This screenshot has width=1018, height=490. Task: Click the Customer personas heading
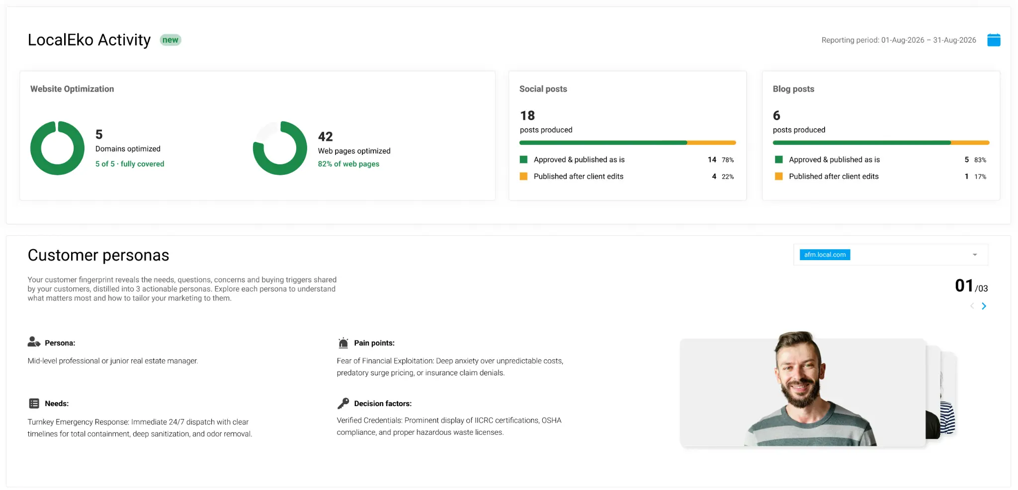(98, 255)
